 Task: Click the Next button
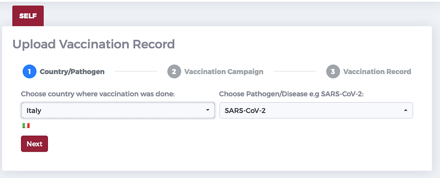(x=34, y=144)
